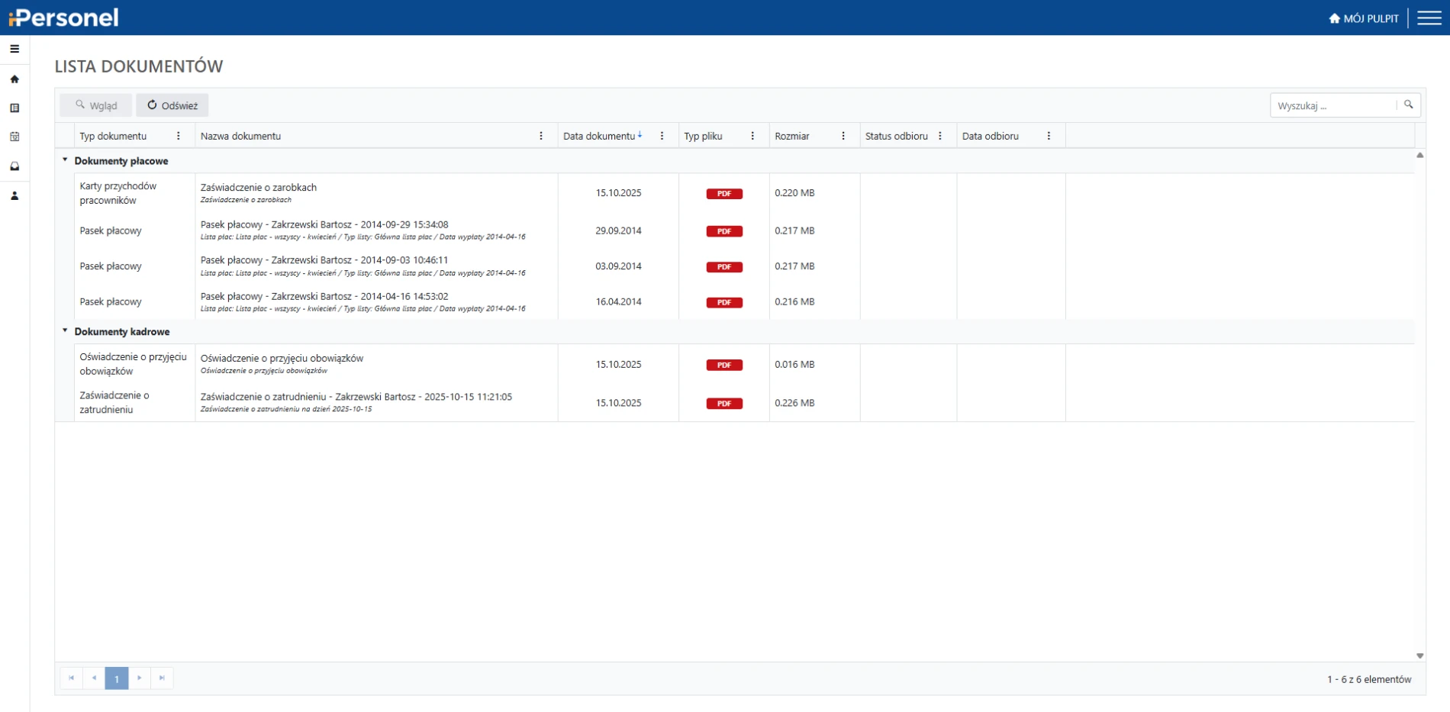Open column menu for Typ dokumentu
The width and height of the screenshot is (1450, 712).
[x=179, y=136]
